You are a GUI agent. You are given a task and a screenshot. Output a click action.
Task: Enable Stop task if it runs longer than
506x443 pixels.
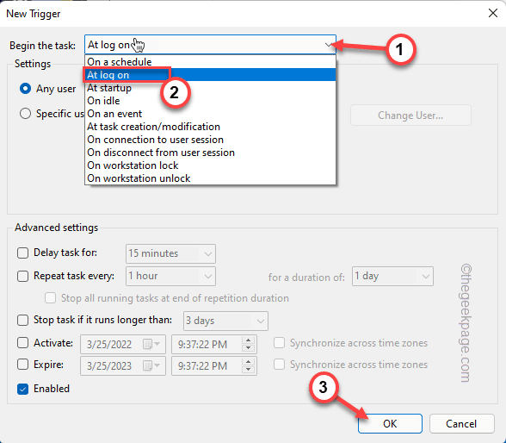pos(22,321)
